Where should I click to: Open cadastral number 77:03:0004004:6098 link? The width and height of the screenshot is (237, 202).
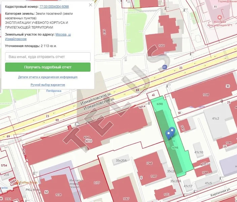[x=54, y=7]
